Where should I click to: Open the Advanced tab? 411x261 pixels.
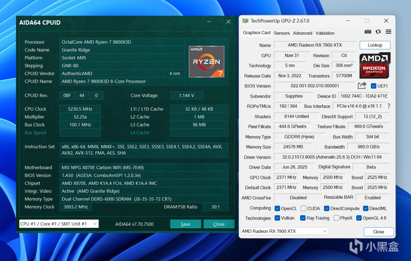(302, 33)
